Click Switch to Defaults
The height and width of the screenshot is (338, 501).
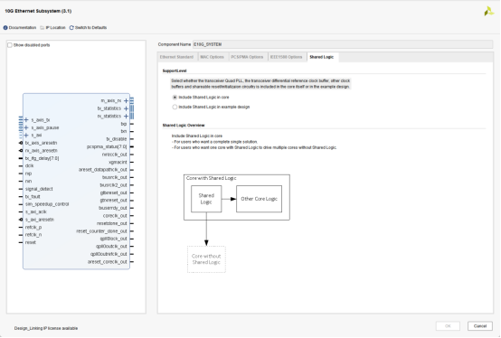(x=91, y=28)
